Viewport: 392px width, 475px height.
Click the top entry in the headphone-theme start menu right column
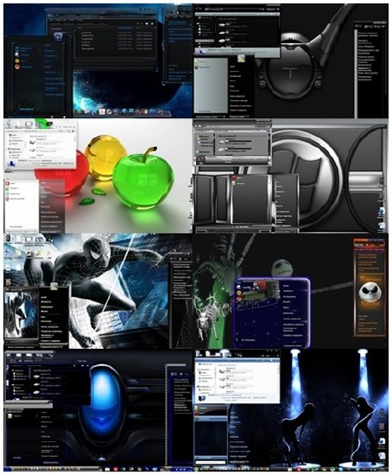point(232,66)
